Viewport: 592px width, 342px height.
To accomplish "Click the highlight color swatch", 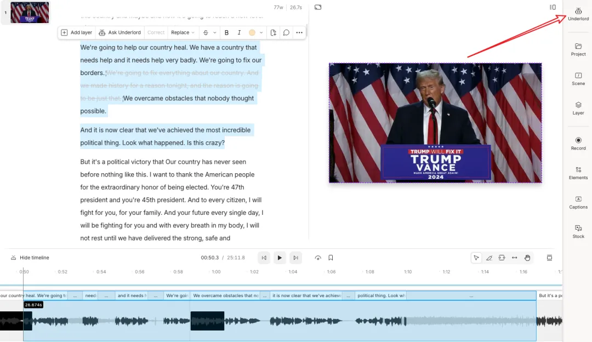I will tap(252, 32).
